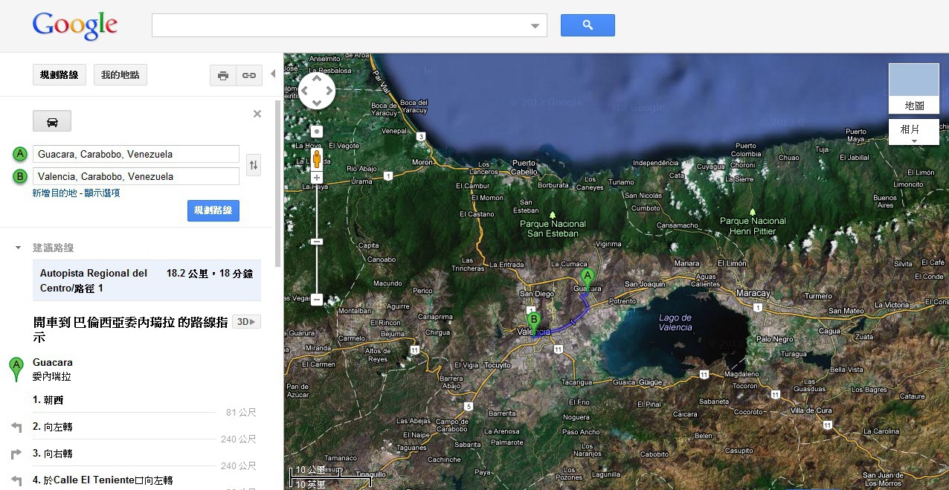Collapse the 建議路線 section triangle
The height and width of the screenshot is (490, 949).
(18, 248)
